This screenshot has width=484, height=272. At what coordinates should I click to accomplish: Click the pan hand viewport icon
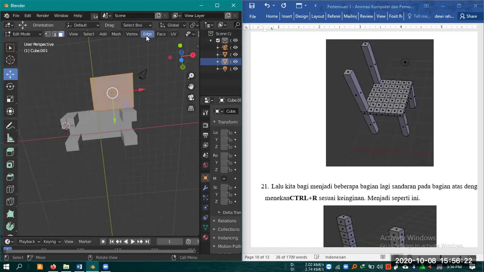click(x=191, y=87)
